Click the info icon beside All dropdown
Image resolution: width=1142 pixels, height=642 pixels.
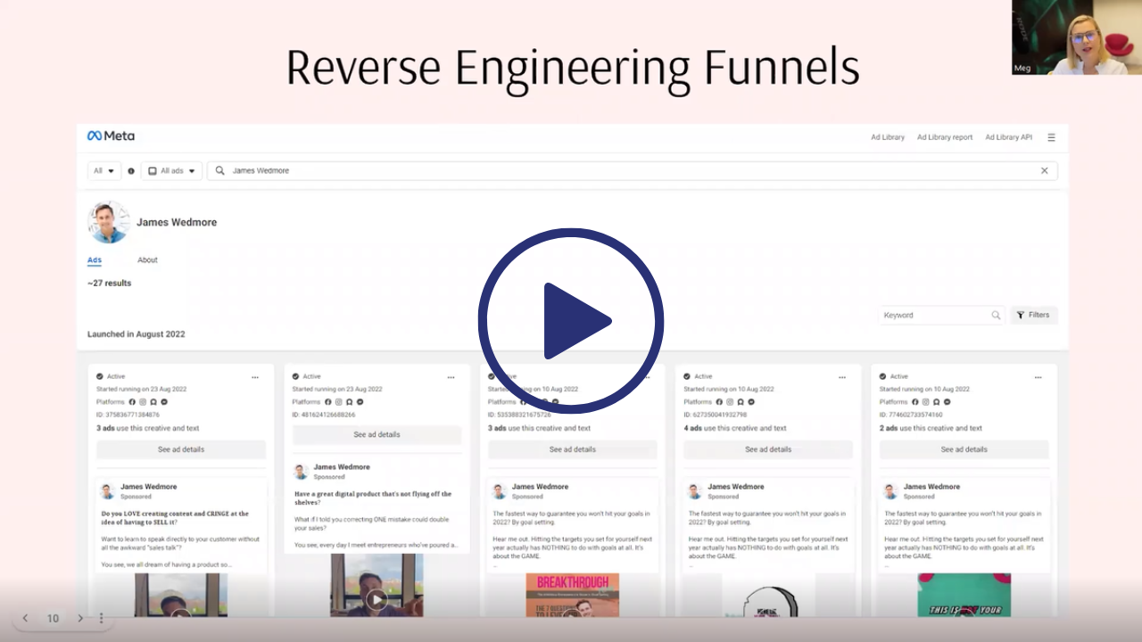pos(131,170)
